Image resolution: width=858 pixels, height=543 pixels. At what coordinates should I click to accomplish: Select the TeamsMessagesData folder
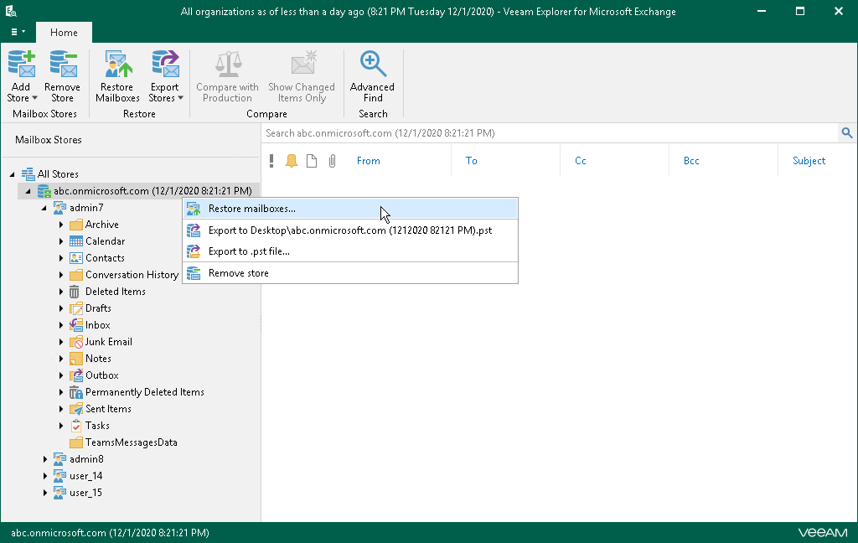[x=132, y=442]
